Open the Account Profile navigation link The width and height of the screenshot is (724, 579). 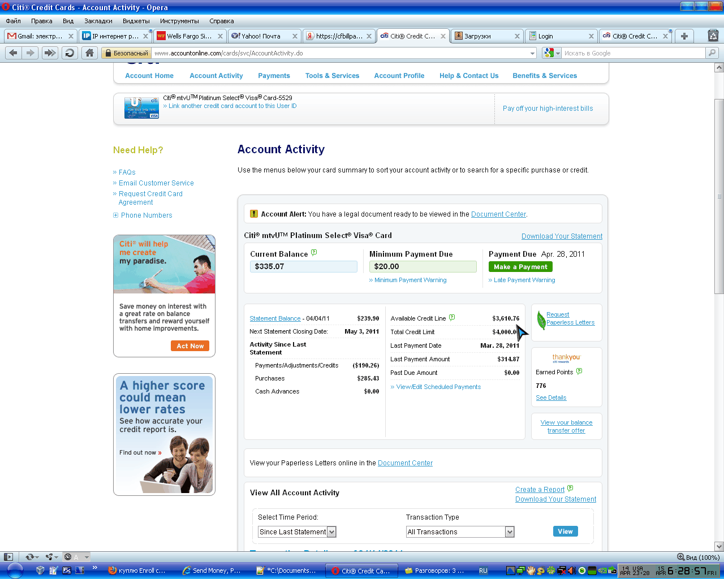pos(399,76)
